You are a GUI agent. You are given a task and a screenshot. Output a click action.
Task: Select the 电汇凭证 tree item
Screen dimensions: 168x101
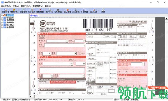[10, 25]
